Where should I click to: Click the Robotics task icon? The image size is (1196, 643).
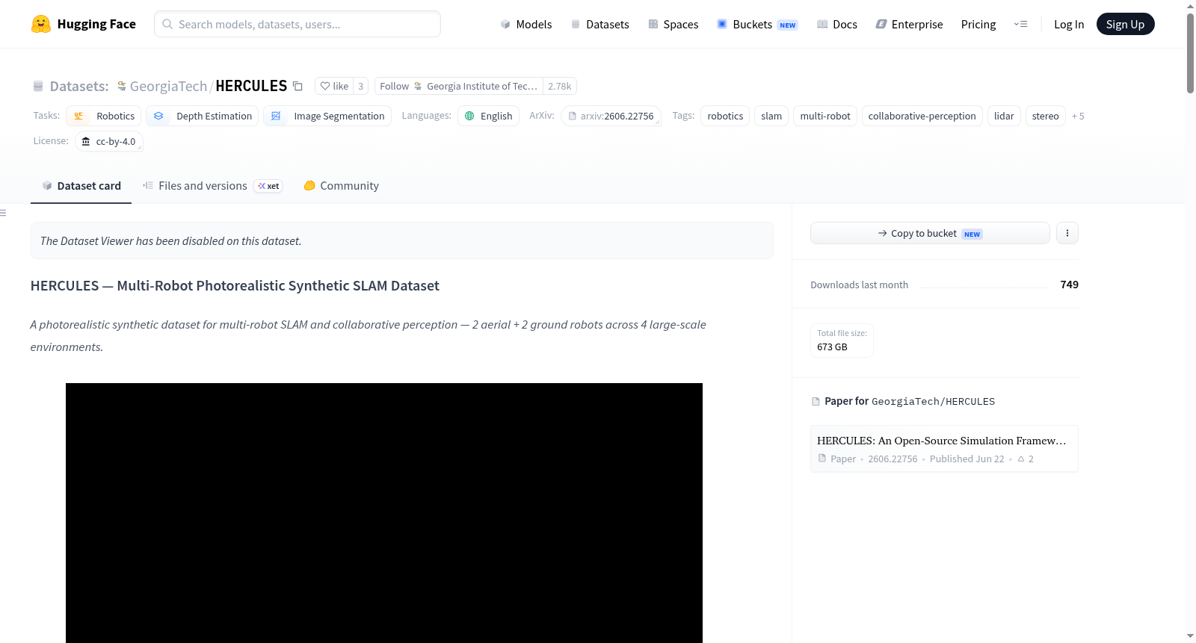click(x=78, y=116)
